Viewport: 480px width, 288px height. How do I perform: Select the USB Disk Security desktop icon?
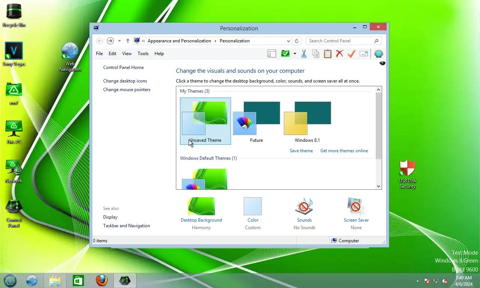[x=408, y=174]
